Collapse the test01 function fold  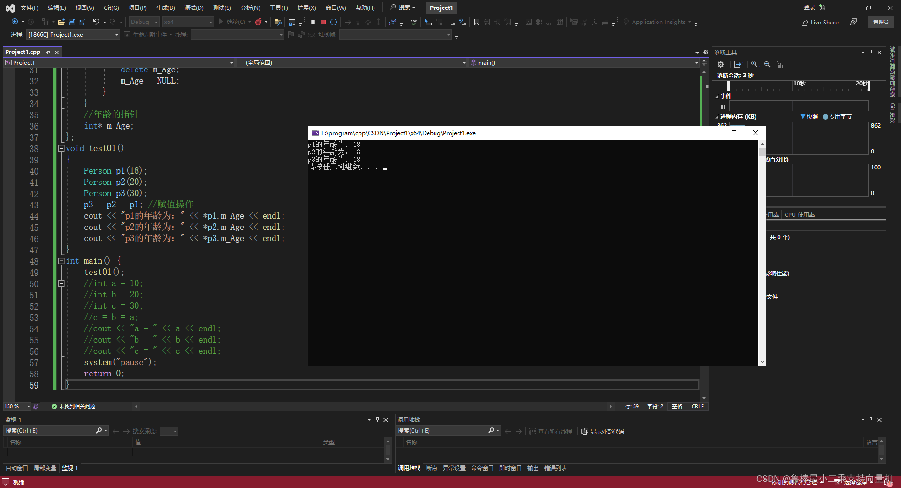tap(61, 148)
